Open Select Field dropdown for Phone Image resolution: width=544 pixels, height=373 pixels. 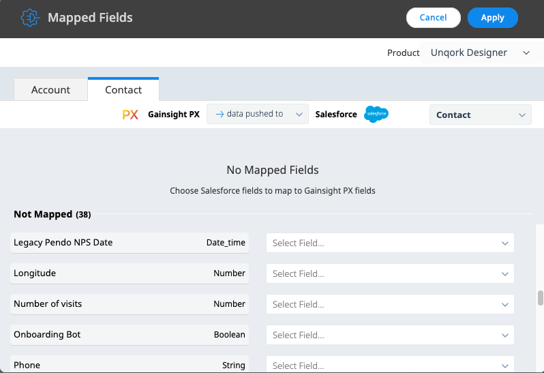click(390, 365)
